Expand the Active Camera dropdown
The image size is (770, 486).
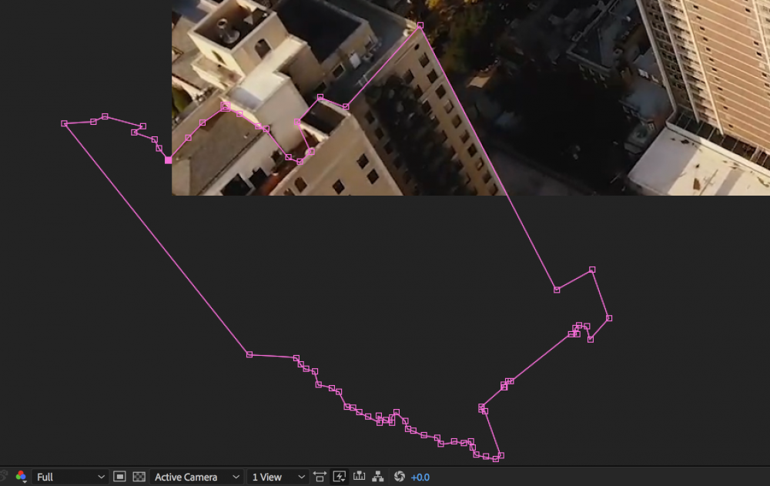(x=197, y=477)
